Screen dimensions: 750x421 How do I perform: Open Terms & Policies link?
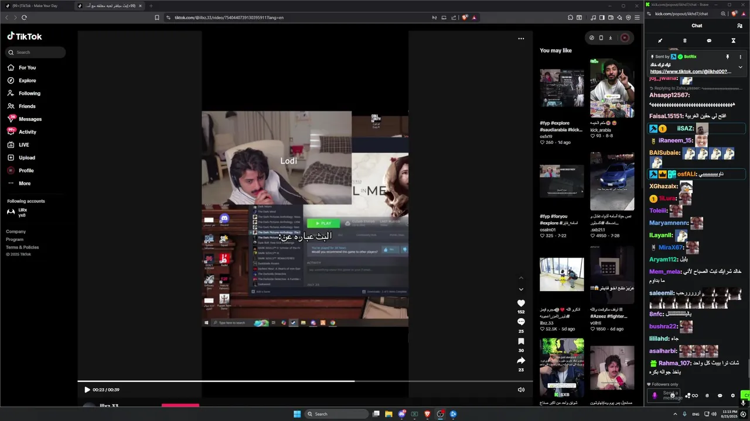point(22,247)
